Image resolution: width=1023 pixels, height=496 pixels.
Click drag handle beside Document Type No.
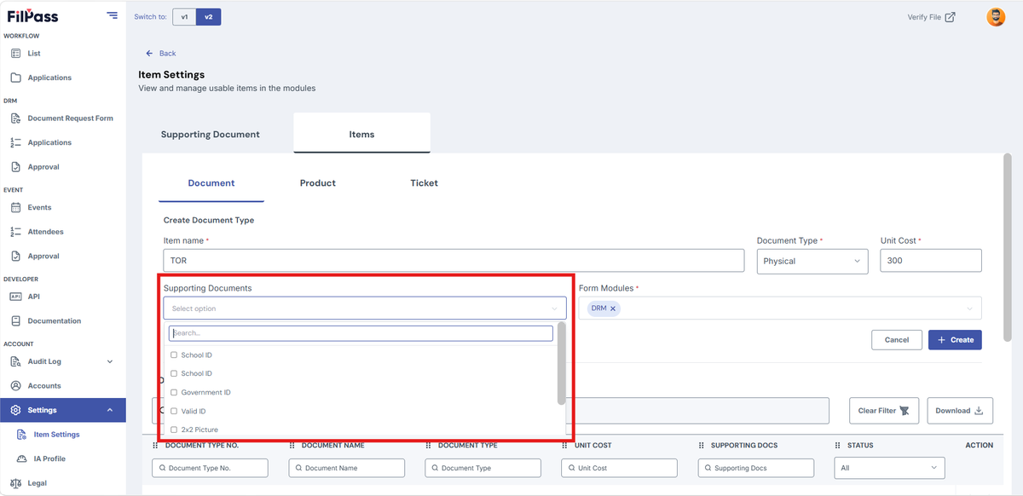click(155, 445)
